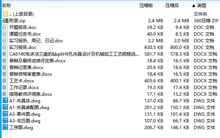
Task: Click the DOC 文档 type of 开题报告.doc
Action: point(204,27)
